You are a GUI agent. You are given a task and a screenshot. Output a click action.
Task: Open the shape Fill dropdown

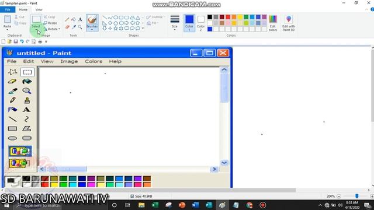153,23
